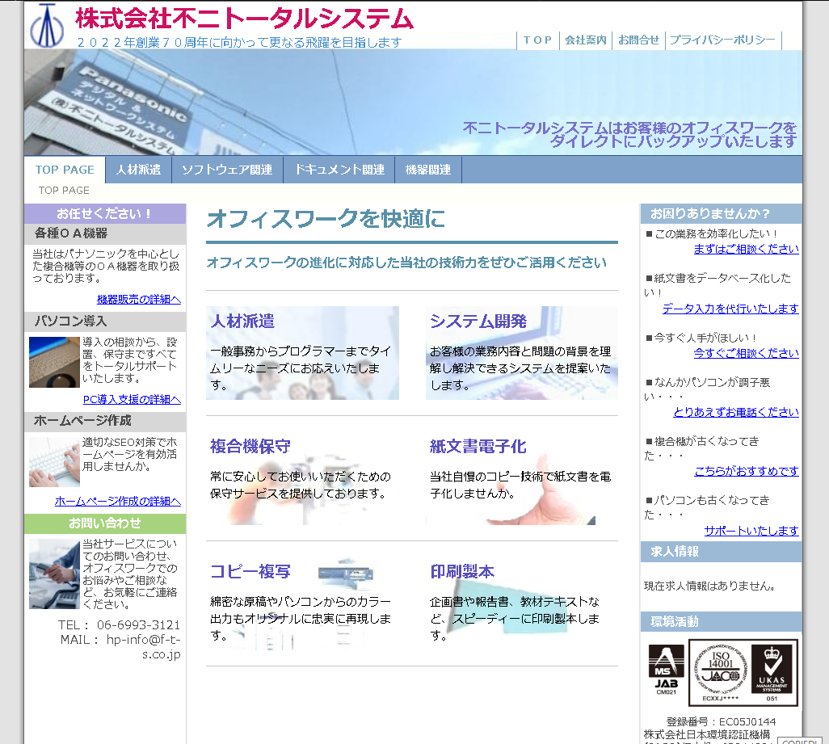Open お問合せ in the top menu
Viewport: 829px width, 744px height.
pyautogui.click(x=638, y=40)
